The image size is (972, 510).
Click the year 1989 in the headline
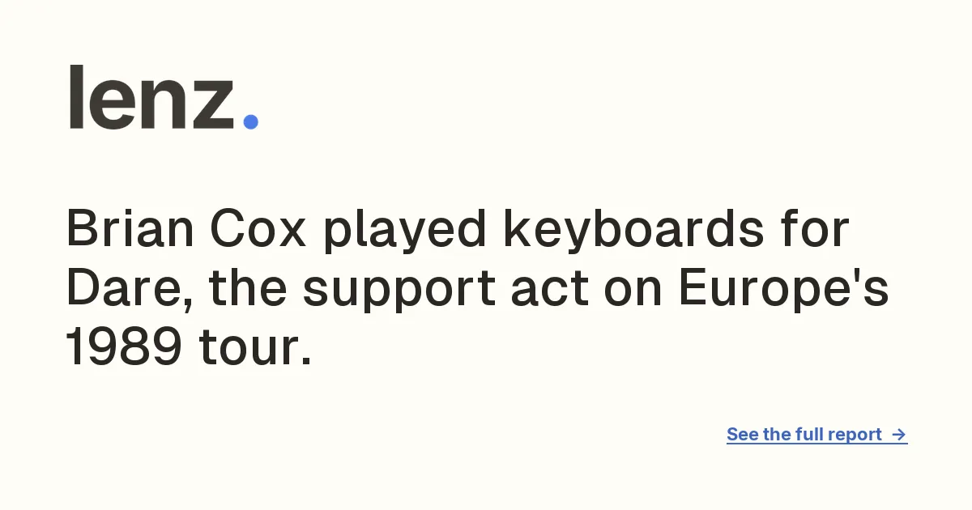point(123,350)
